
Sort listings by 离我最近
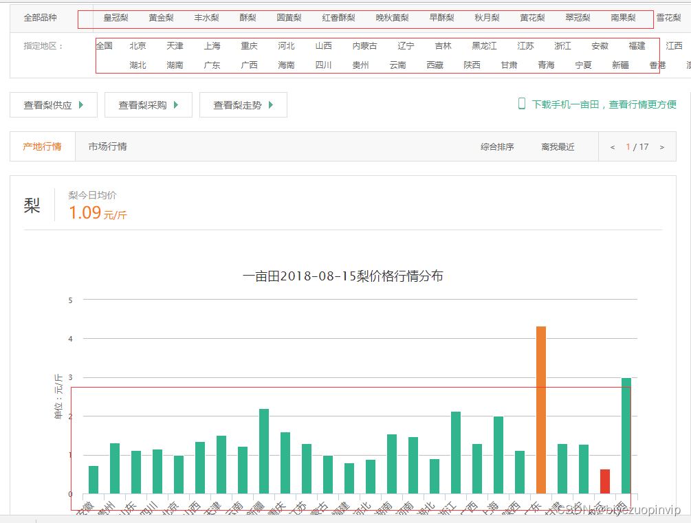tap(557, 146)
